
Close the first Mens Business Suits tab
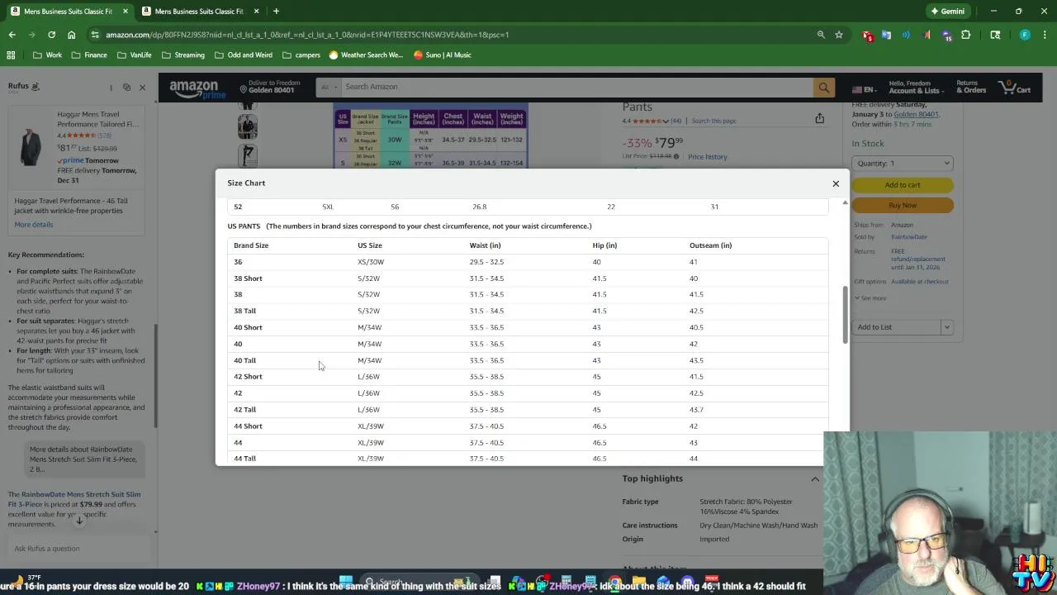[x=126, y=12]
